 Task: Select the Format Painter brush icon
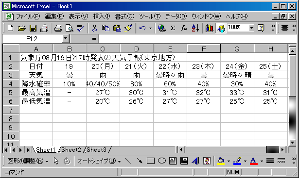[128, 28]
